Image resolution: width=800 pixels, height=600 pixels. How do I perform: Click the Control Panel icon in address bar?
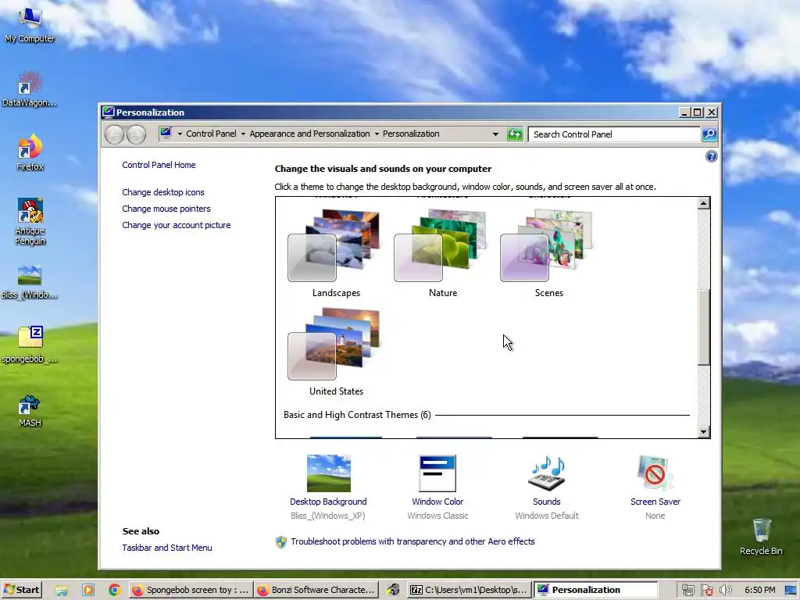[166, 133]
